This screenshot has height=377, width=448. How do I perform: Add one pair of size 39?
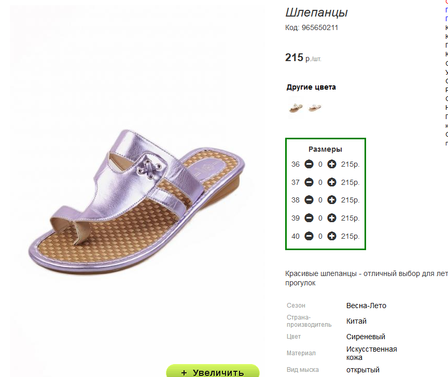click(332, 218)
